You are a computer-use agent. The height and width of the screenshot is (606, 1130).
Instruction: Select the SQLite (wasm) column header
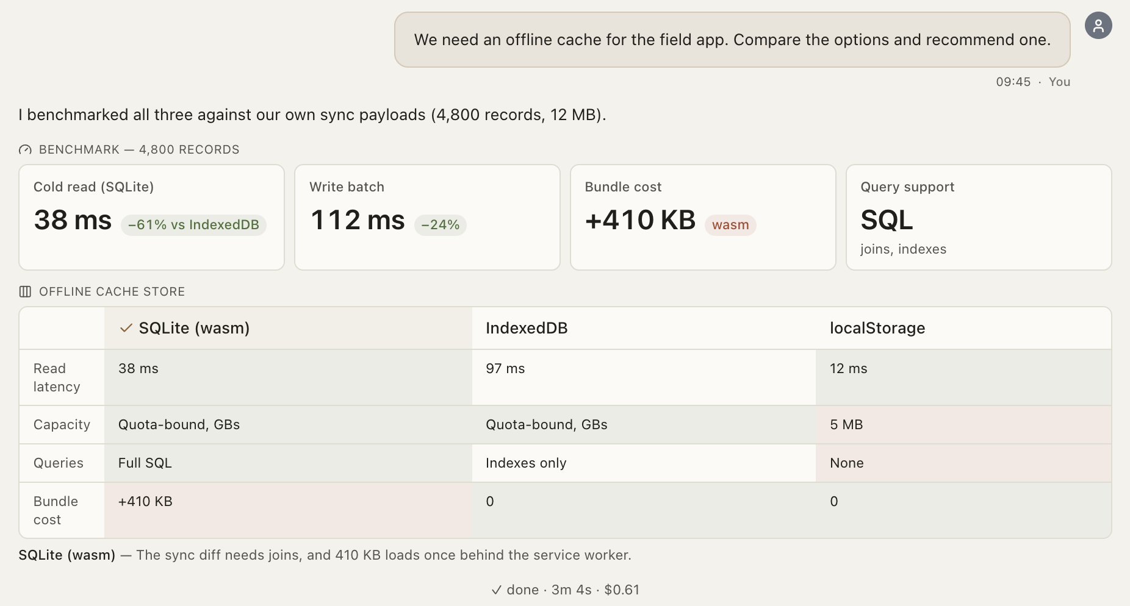click(288, 328)
